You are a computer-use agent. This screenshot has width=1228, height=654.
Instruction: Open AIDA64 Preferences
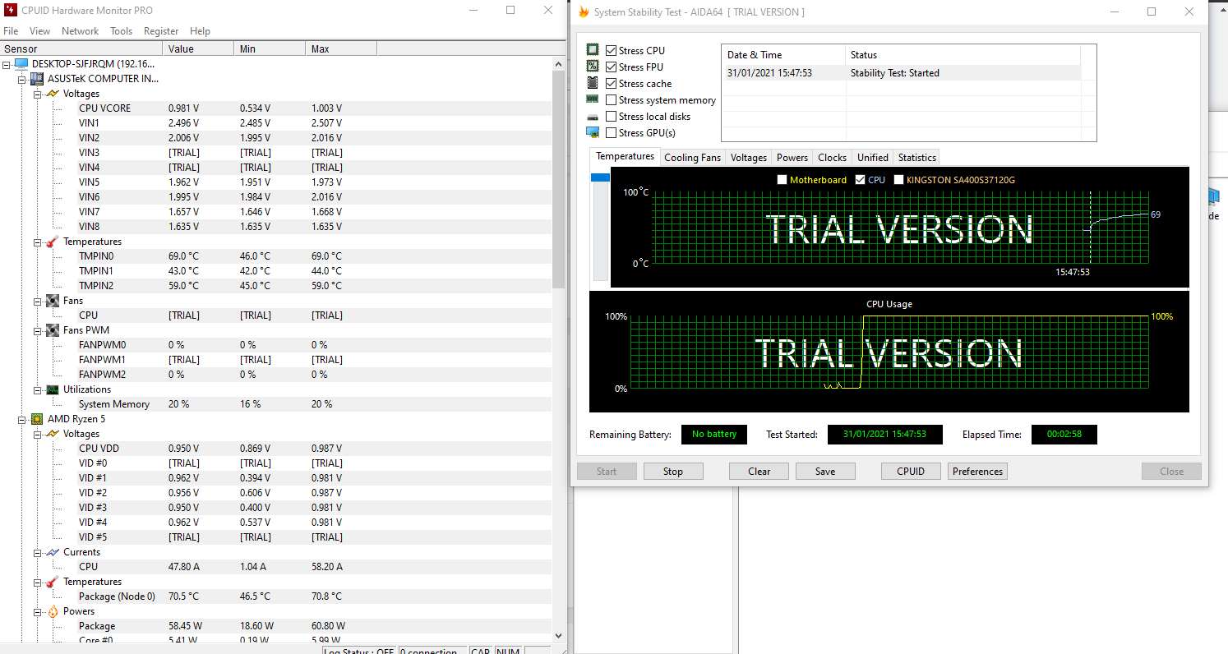click(977, 472)
